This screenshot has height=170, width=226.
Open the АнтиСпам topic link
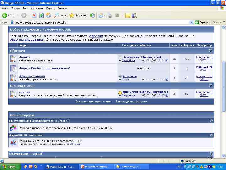129,76
